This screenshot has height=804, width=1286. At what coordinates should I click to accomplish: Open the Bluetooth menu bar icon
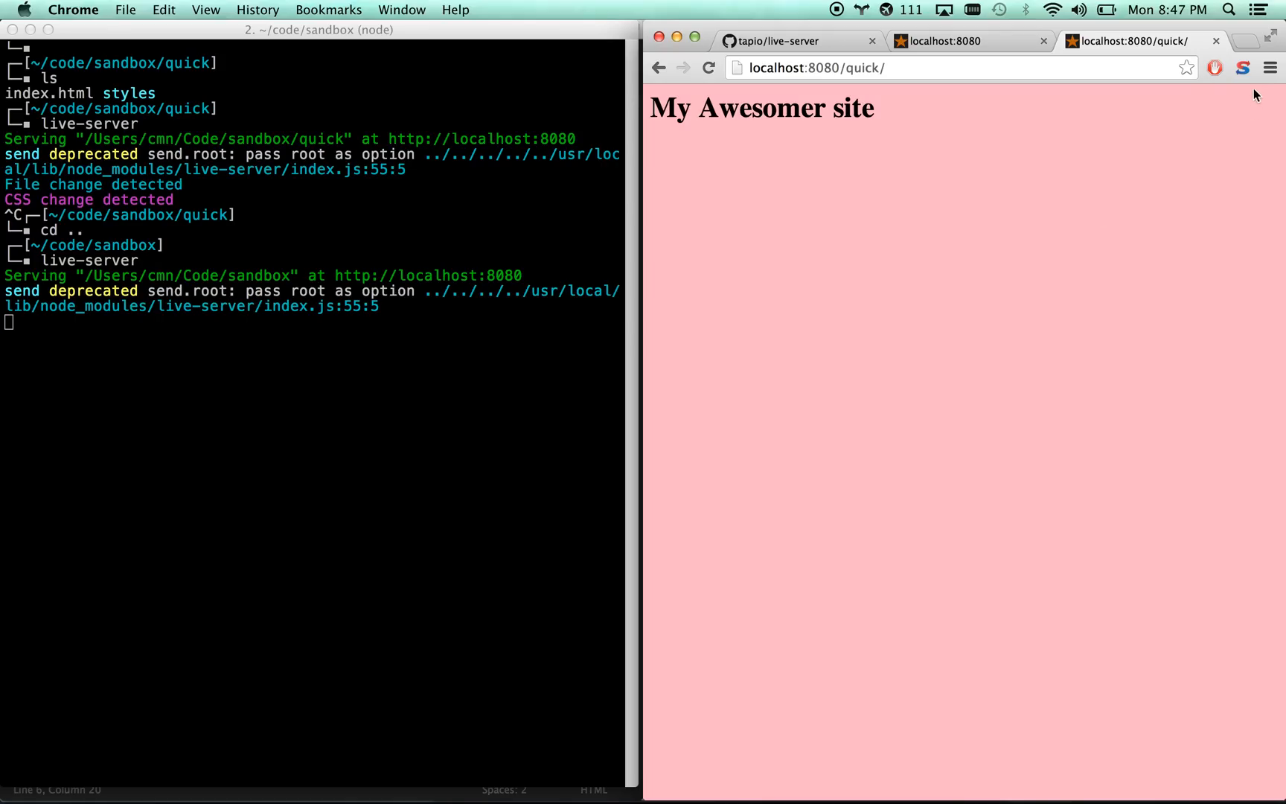tap(1026, 10)
